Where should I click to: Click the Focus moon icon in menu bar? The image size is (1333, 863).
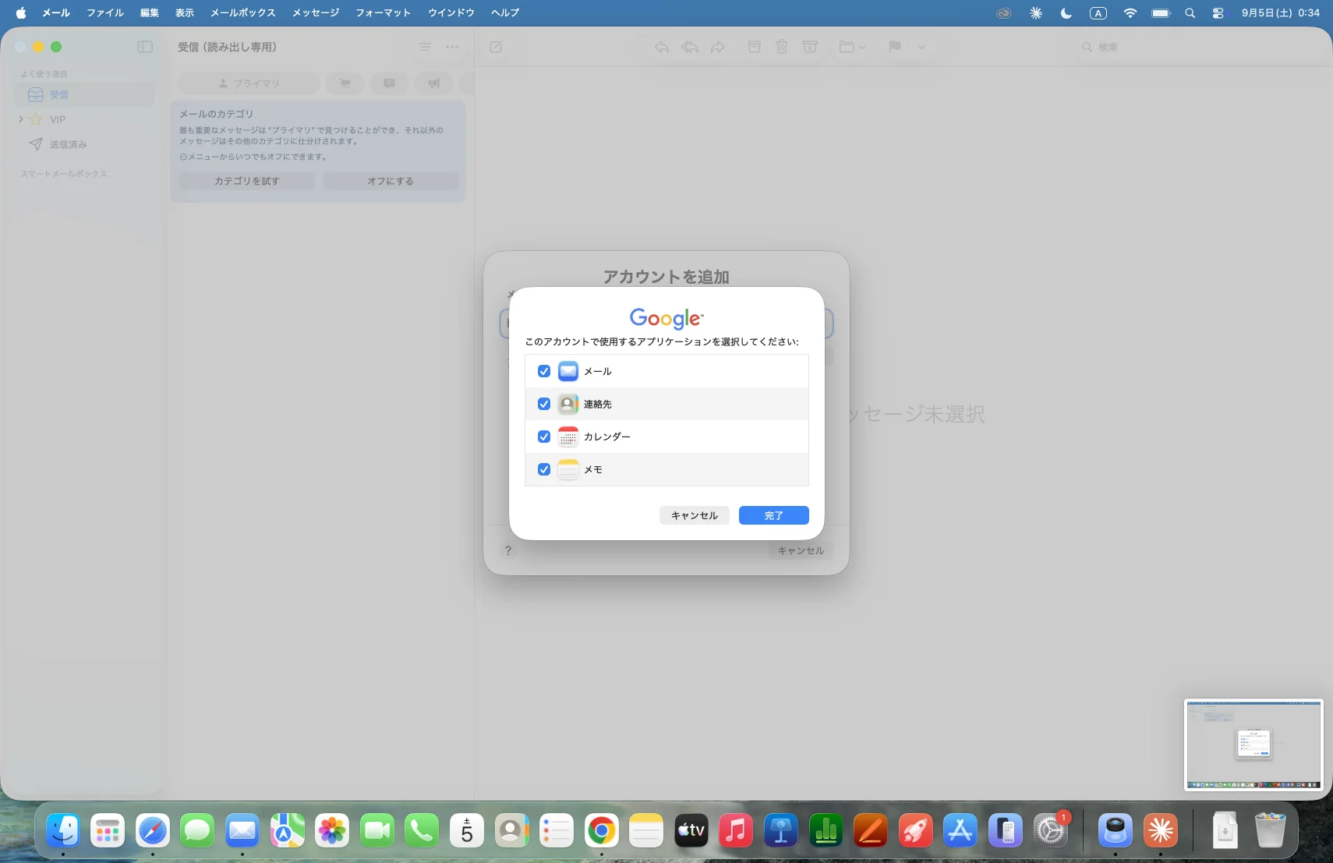(1066, 12)
